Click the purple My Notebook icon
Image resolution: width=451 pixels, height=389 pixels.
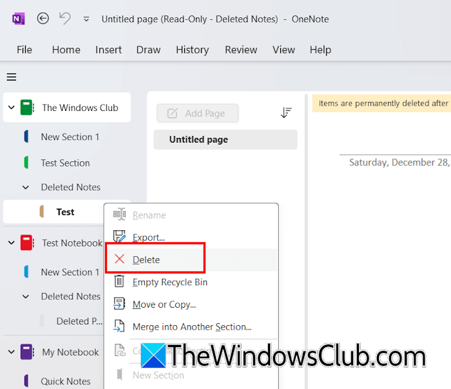[x=27, y=352]
